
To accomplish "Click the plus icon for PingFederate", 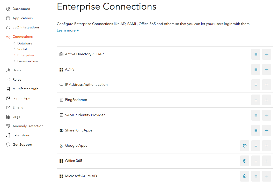I will 267,100.
